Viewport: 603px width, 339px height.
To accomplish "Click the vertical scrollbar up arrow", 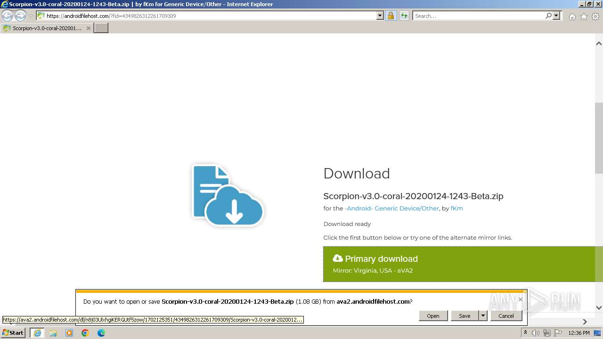I will [599, 44].
